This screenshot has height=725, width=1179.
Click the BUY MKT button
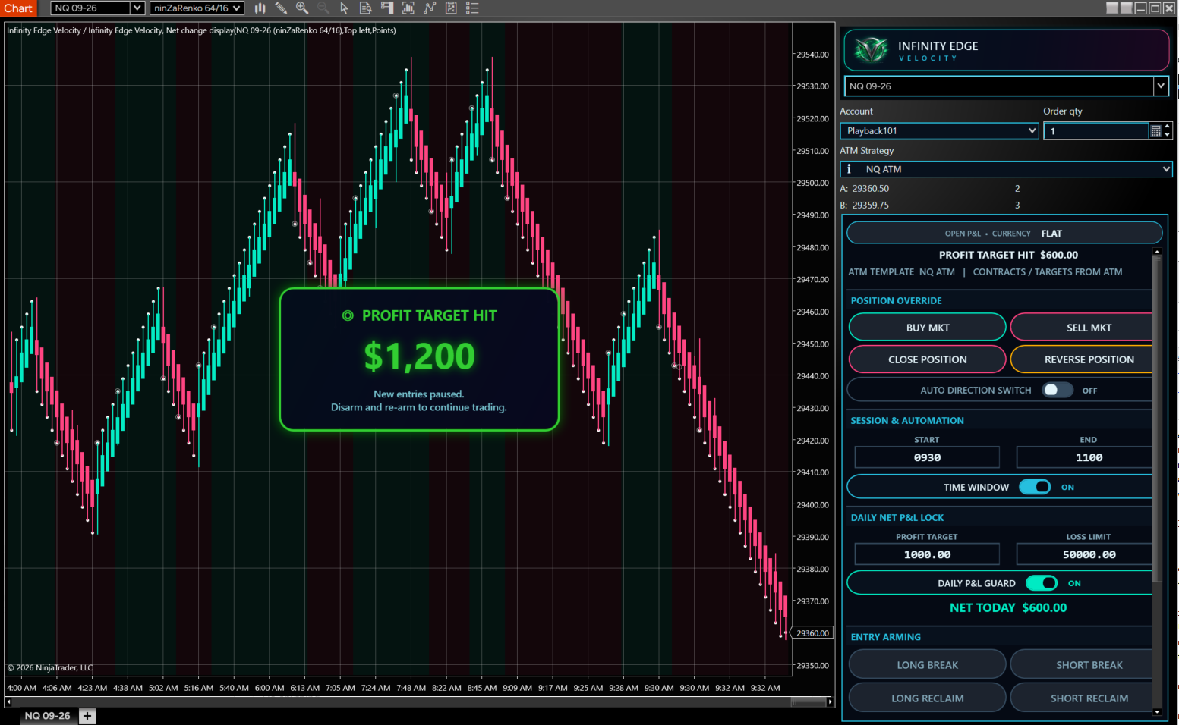(927, 328)
